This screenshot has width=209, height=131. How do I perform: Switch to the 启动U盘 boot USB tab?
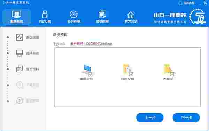click(45, 17)
